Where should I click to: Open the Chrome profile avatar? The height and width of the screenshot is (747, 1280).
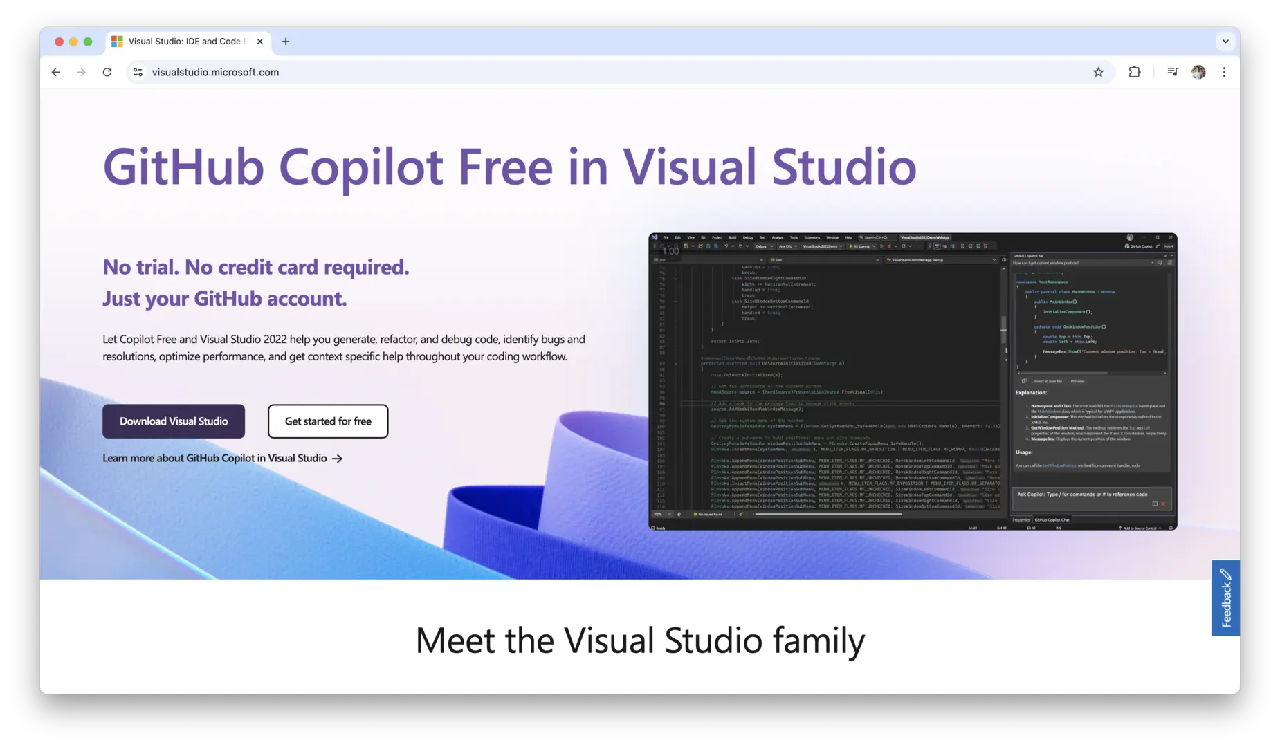tap(1198, 72)
